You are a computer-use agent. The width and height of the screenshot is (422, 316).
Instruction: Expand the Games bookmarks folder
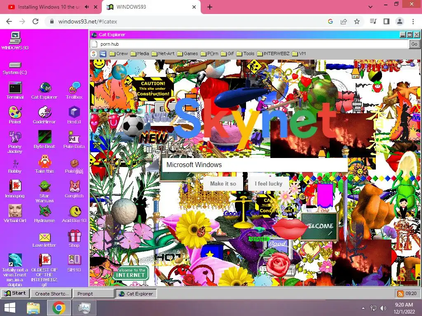(x=188, y=54)
